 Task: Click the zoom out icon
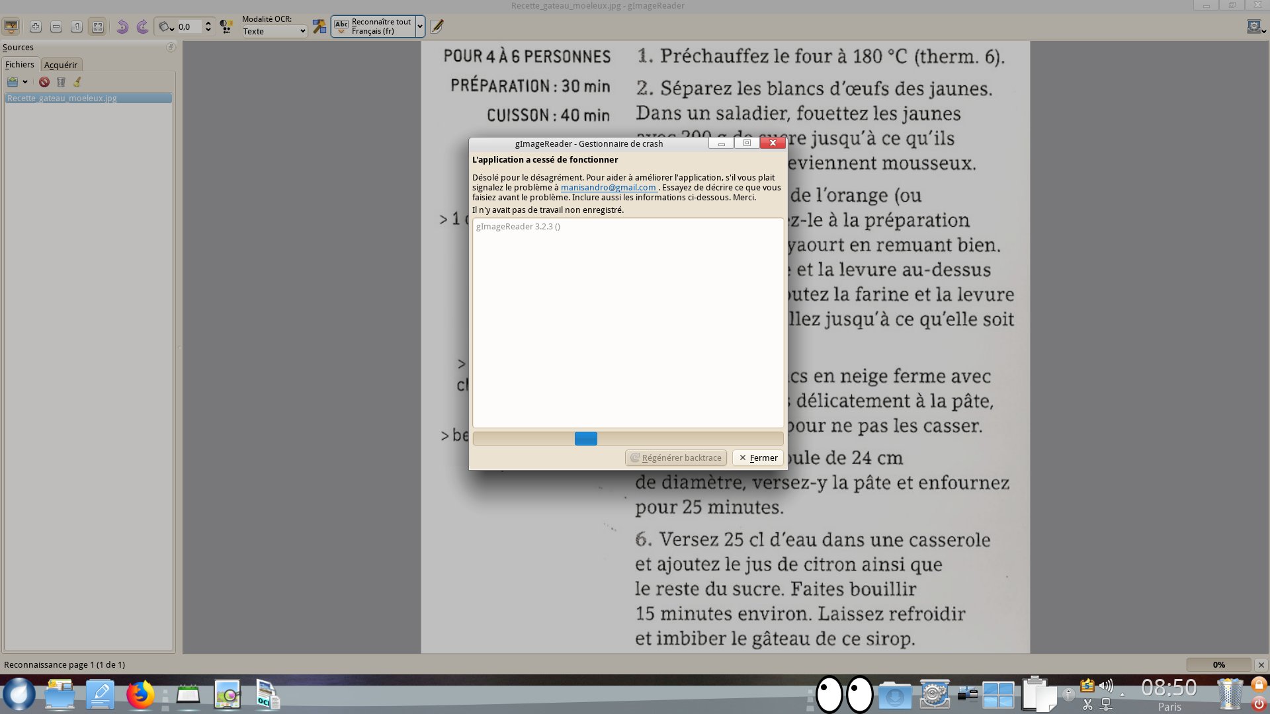point(56,26)
